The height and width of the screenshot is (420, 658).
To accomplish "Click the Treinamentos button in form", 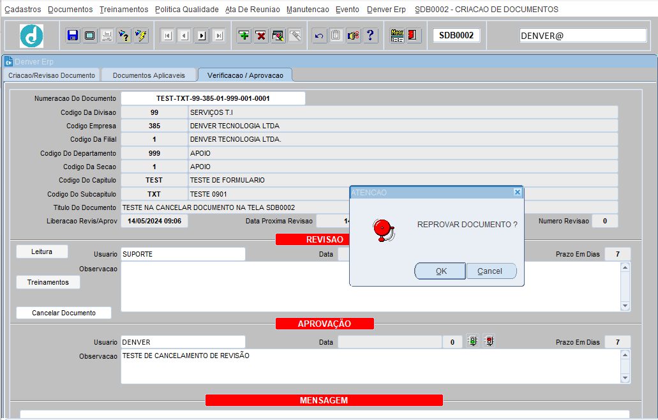I will click(49, 282).
